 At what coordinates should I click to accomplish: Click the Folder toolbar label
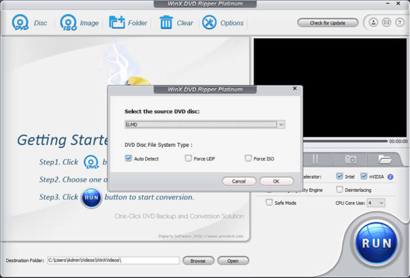pos(138,23)
